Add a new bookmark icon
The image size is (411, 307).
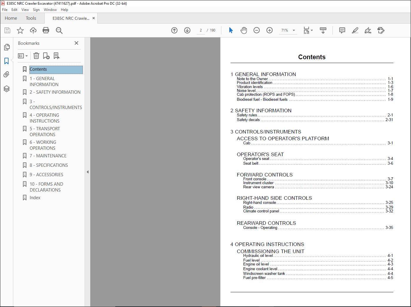point(46,56)
